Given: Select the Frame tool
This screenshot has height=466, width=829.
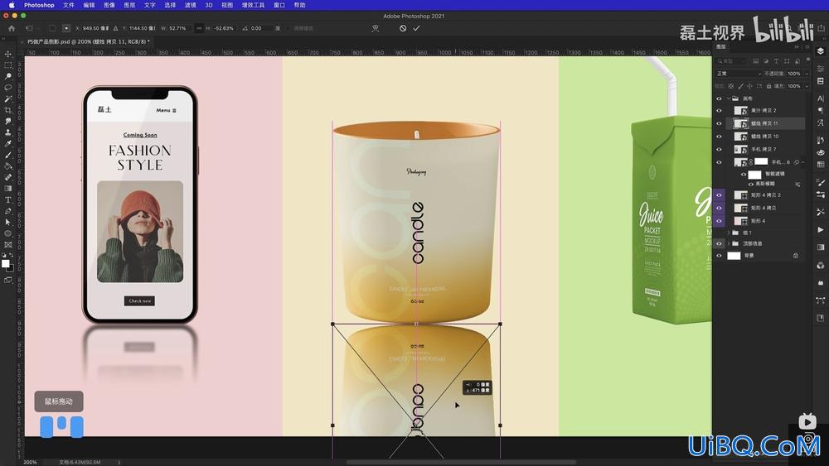Looking at the screenshot, I should (8, 244).
